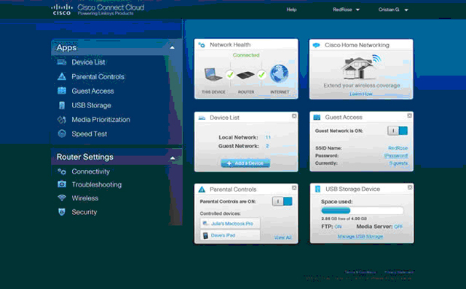The width and height of the screenshot is (466, 289).
Task: Click checkmark between This Device and Router
Action: click(x=230, y=75)
